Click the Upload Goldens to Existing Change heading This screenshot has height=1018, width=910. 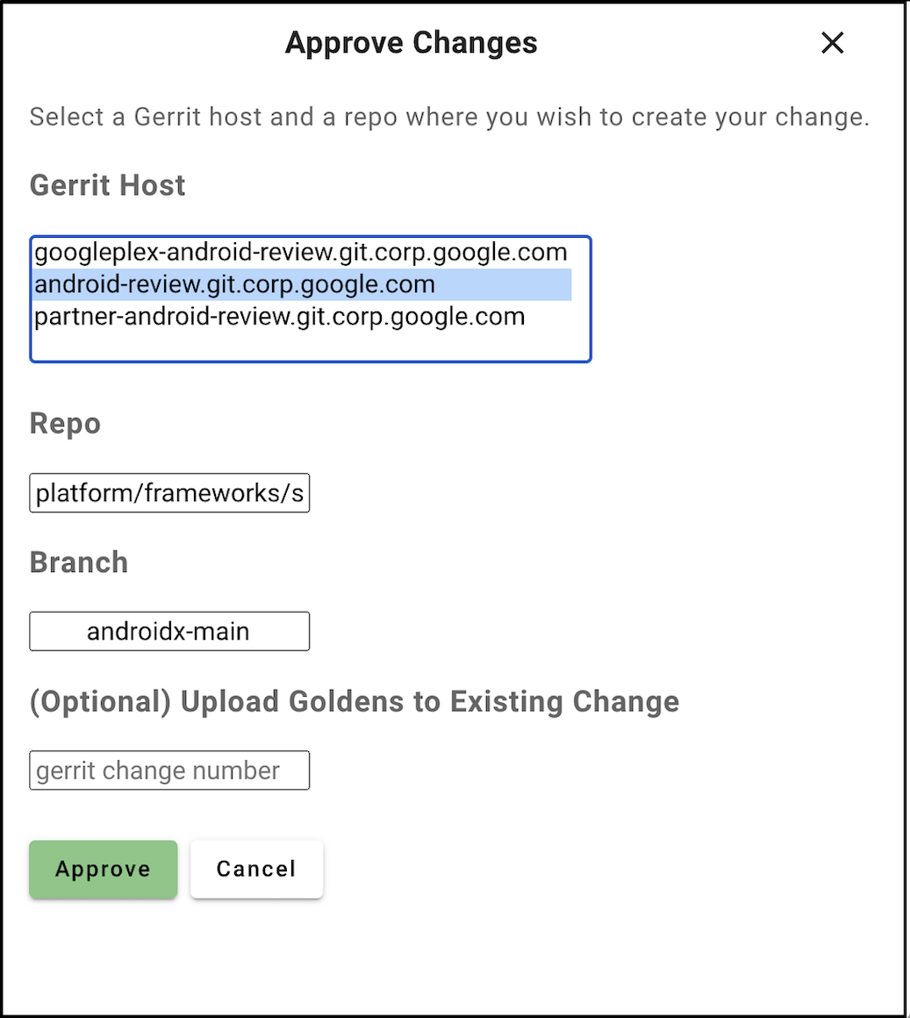click(354, 701)
